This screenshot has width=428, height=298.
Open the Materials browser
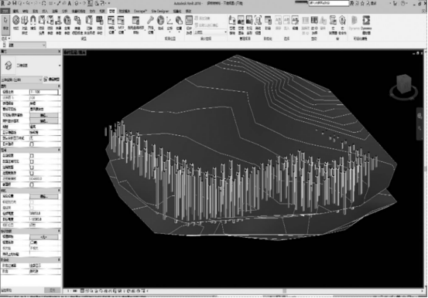pos(16,23)
